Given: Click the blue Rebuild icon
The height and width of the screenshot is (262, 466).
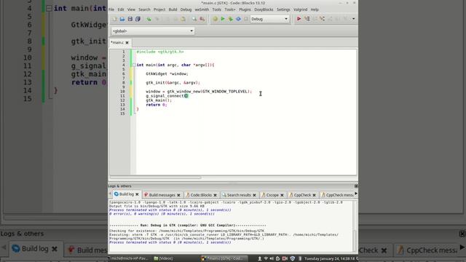Looking at the screenshot, I should (238, 19).
